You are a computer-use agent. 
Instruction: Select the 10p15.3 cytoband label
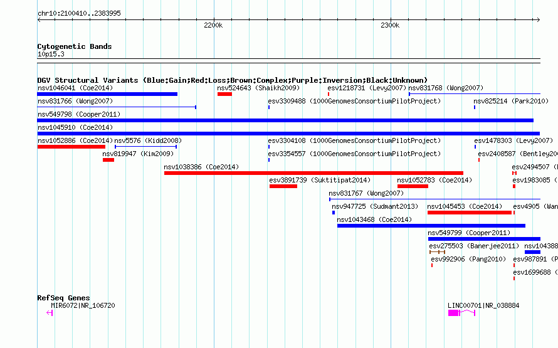pos(51,55)
